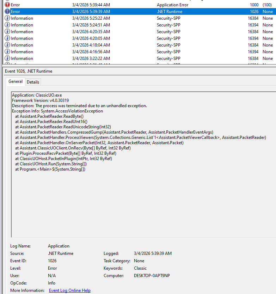Click date 3/4/2026 4:20:05 AM
The width and height of the screenshot is (276, 294).
(91, 38)
